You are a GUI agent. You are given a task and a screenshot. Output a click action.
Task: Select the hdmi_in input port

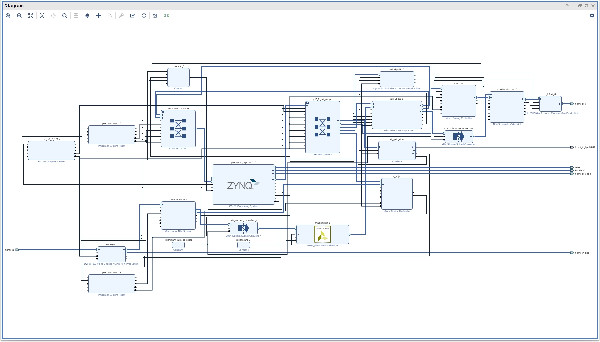(17, 250)
